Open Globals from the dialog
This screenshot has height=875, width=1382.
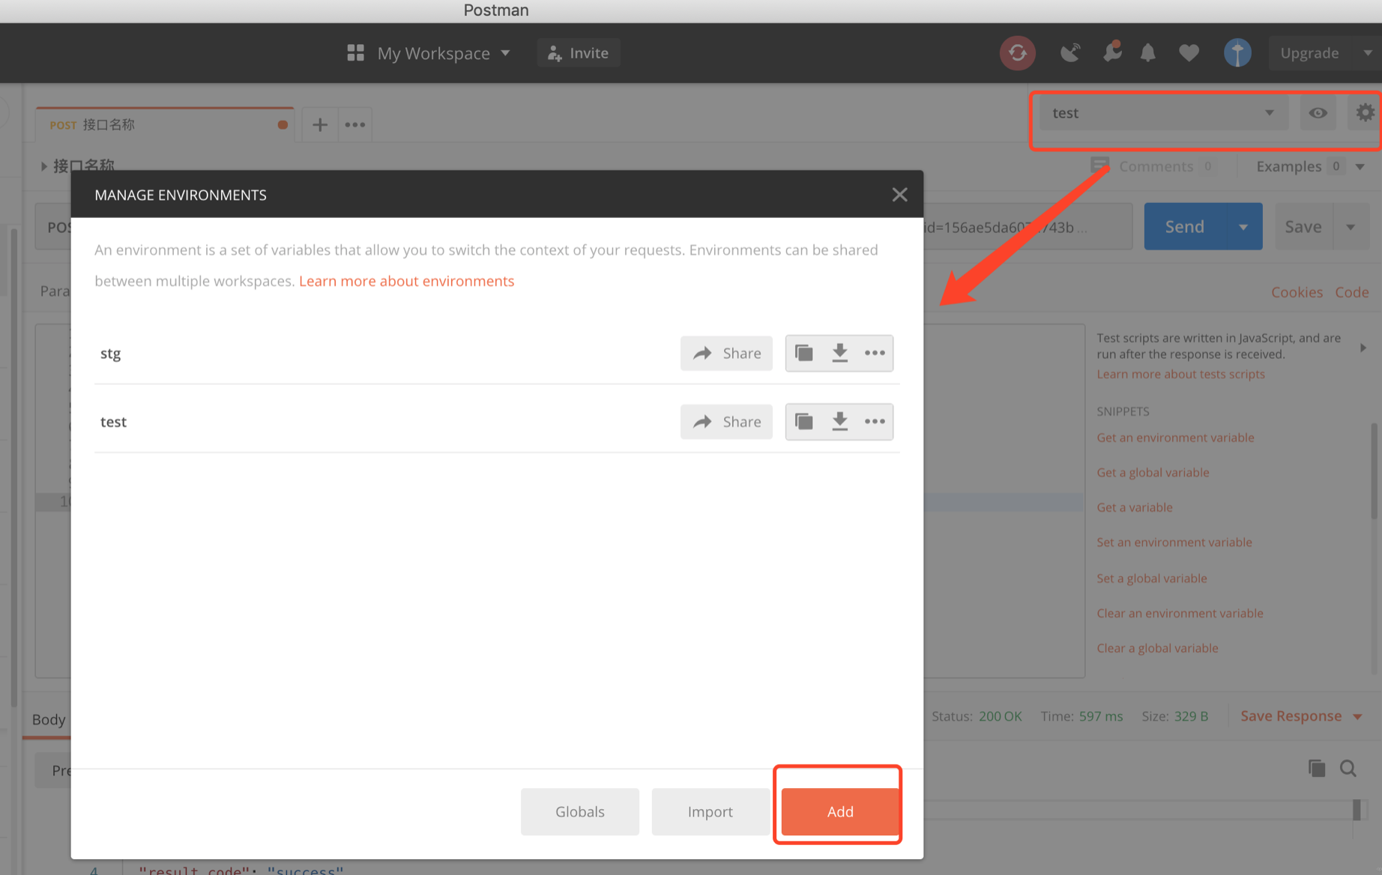tap(579, 811)
